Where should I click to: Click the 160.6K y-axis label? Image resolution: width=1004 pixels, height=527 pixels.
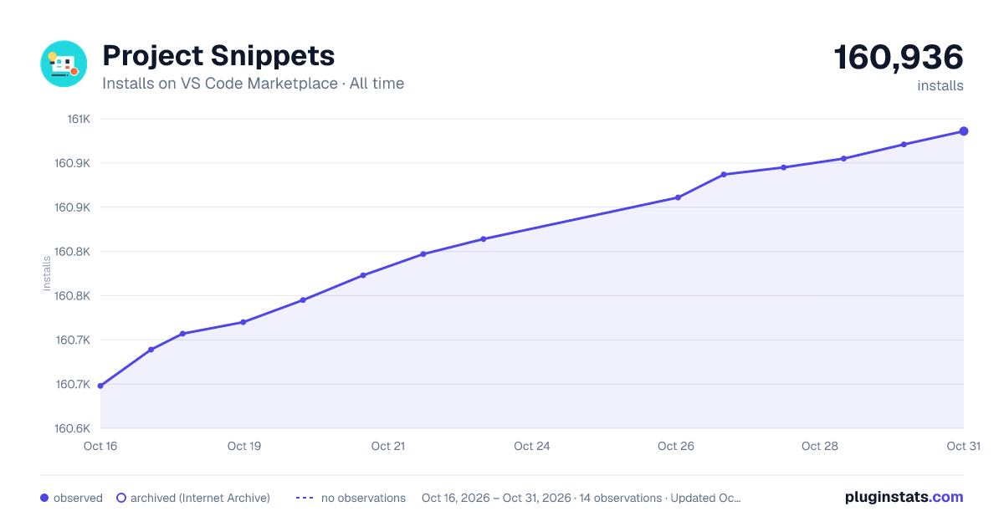[73, 428]
